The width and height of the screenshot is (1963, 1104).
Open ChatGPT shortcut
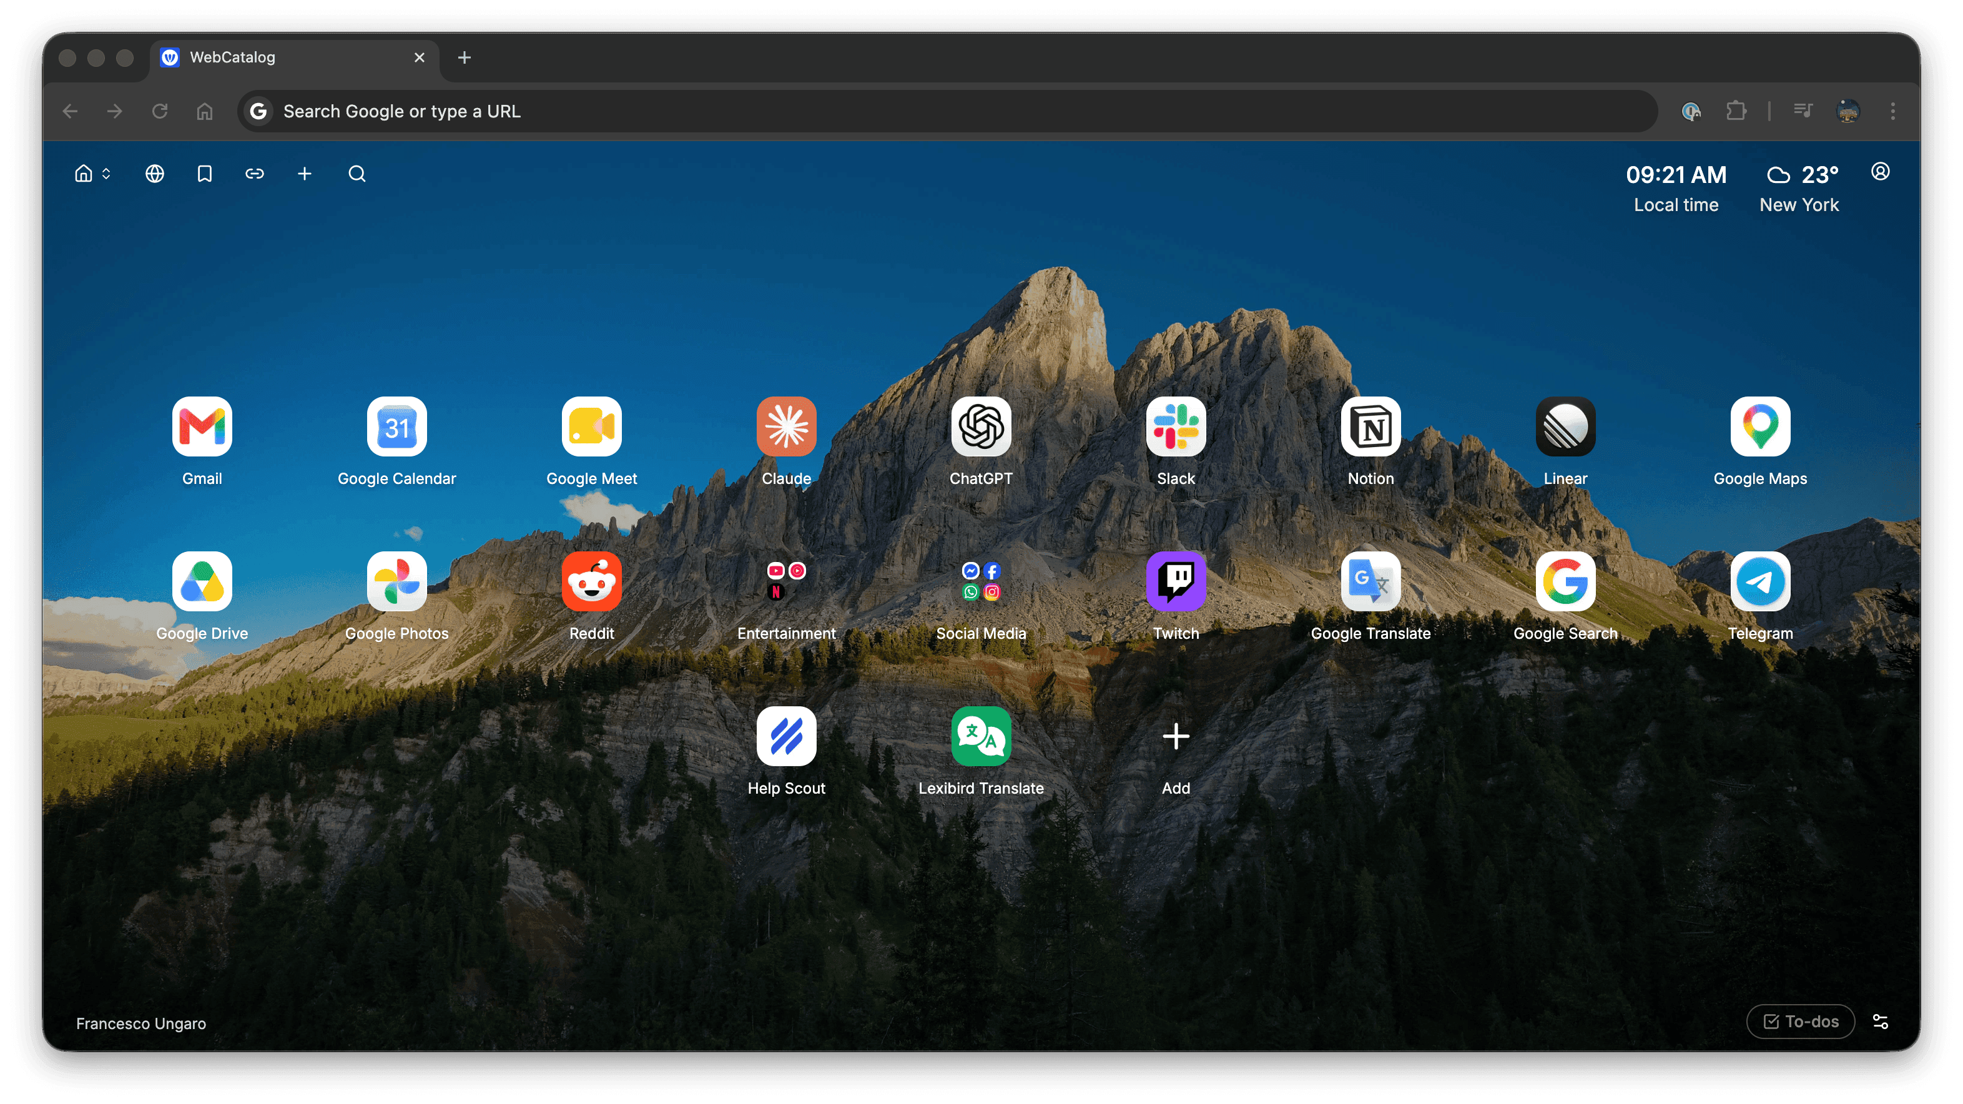[x=981, y=426]
